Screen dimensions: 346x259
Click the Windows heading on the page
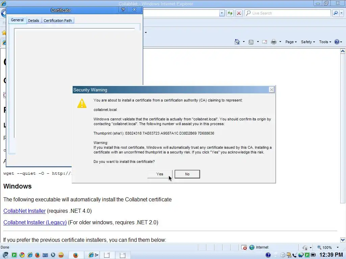(x=18, y=186)
